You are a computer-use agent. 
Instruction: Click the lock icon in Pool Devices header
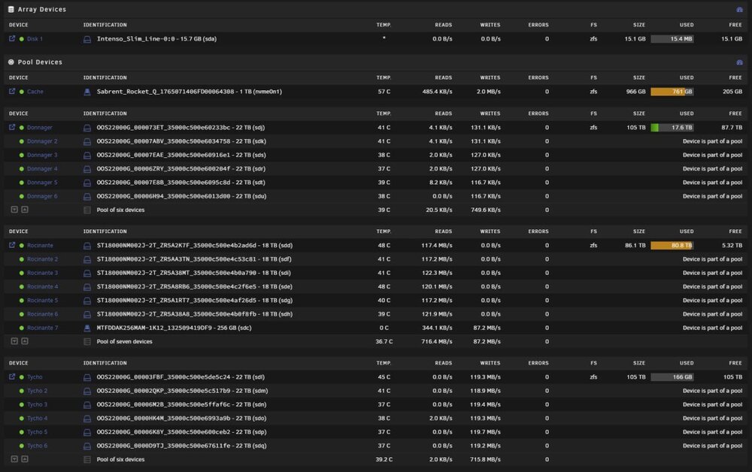click(739, 62)
